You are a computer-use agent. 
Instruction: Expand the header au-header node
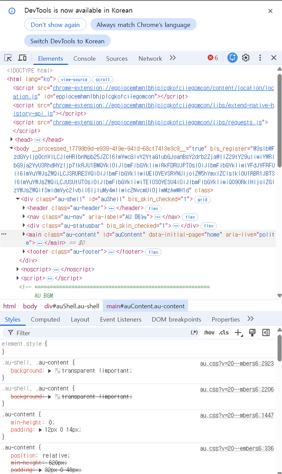pos(24,208)
